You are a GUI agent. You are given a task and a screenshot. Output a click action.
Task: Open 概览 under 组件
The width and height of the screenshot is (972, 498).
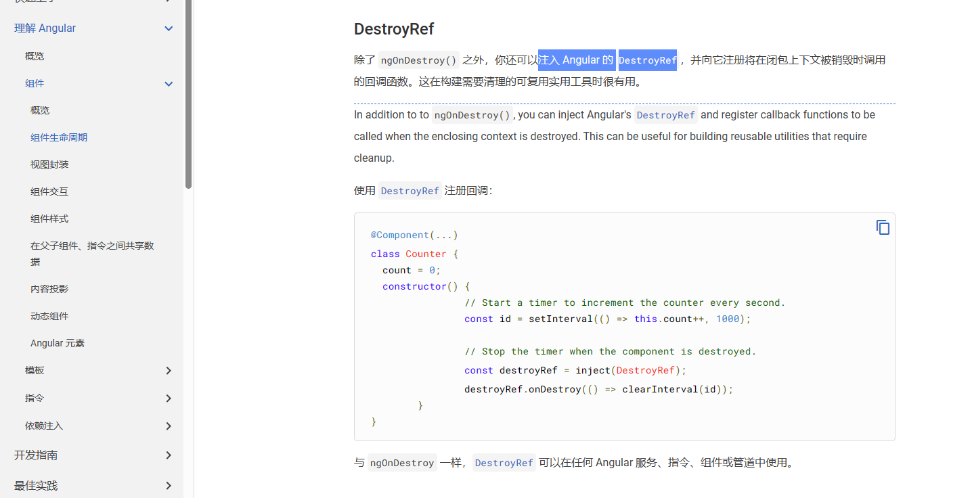coord(40,110)
